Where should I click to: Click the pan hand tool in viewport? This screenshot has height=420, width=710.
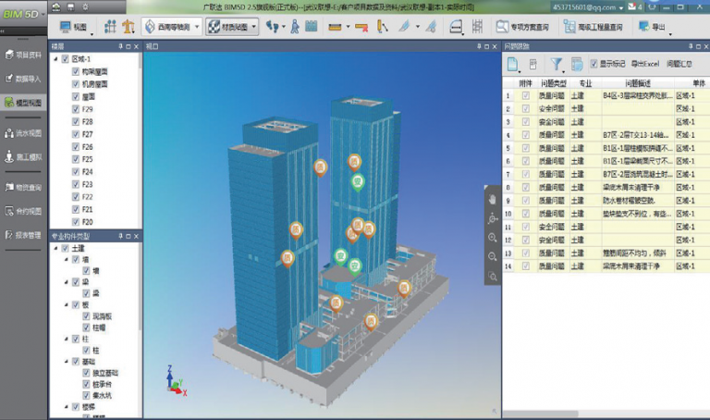point(493,199)
